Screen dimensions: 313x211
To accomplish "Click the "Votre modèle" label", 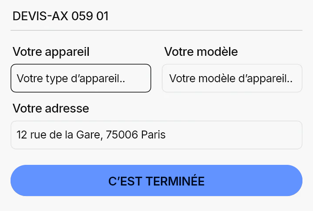I will coord(201,52).
